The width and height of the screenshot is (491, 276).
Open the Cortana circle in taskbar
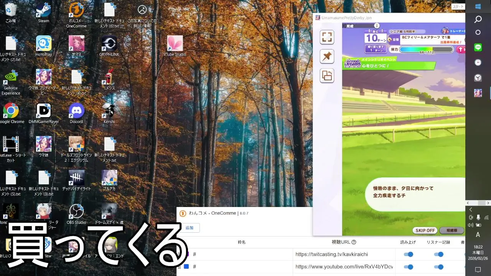(x=478, y=32)
